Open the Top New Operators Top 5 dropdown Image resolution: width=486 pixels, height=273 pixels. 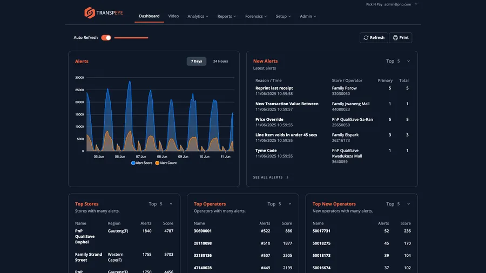coord(398,204)
